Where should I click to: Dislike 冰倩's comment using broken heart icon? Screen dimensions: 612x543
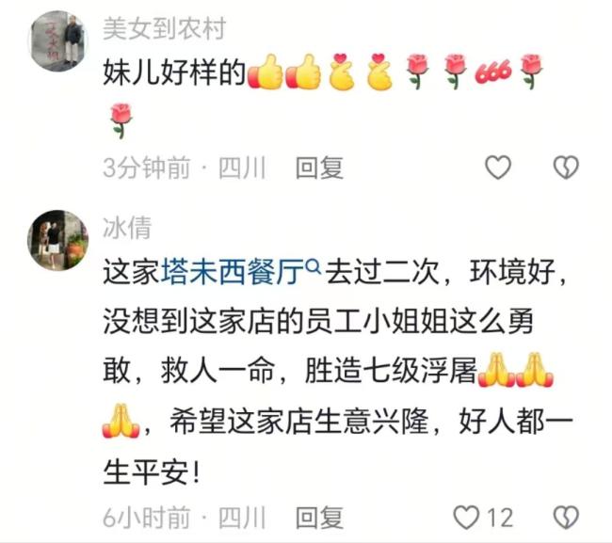[566, 518]
